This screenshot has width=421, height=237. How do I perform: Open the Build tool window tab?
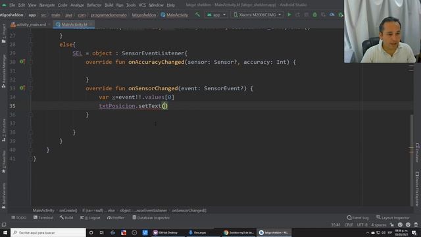66,218
